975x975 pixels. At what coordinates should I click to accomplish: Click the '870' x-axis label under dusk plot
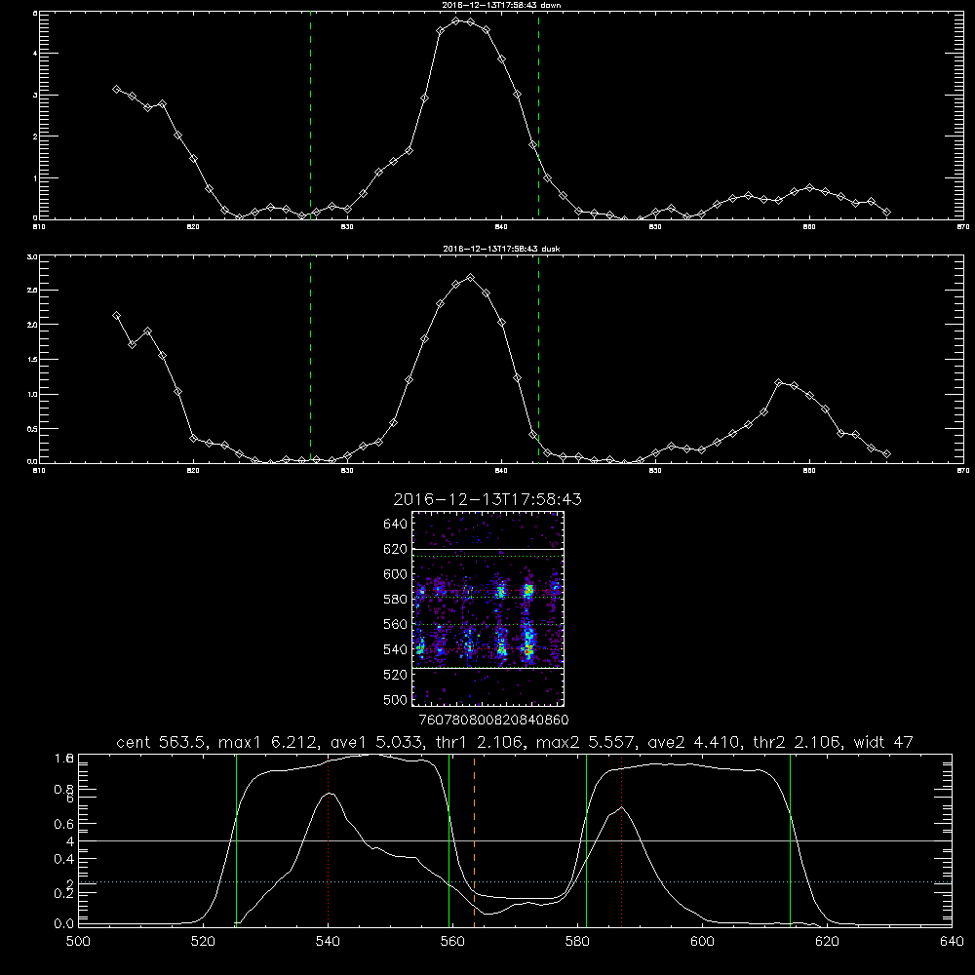click(963, 471)
